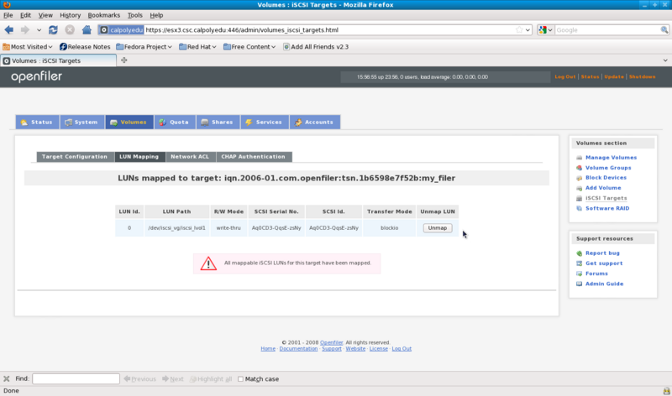
Task: Expand the Free Content bookmarks folder
Action: pos(249,47)
